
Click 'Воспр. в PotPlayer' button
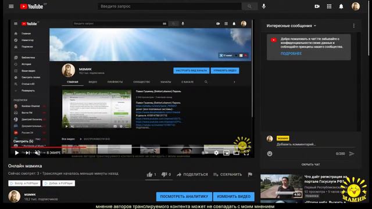coord(24,183)
